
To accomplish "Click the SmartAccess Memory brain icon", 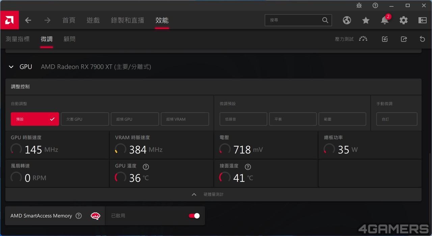I will click(96, 216).
